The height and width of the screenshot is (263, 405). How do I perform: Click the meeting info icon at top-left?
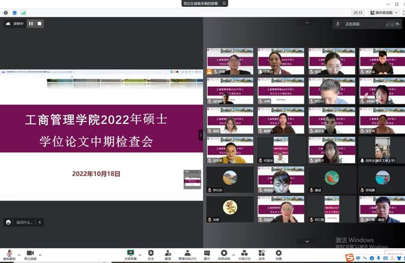click(5, 12)
